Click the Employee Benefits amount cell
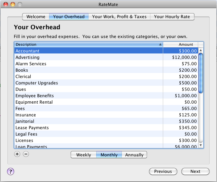217x182 pixels. pos(185,96)
